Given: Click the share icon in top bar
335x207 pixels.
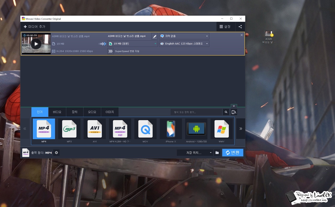Looking at the screenshot, I should (x=240, y=27).
